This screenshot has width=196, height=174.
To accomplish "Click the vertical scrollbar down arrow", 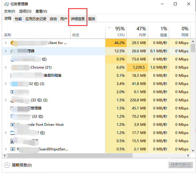I will click(x=193, y=150).
